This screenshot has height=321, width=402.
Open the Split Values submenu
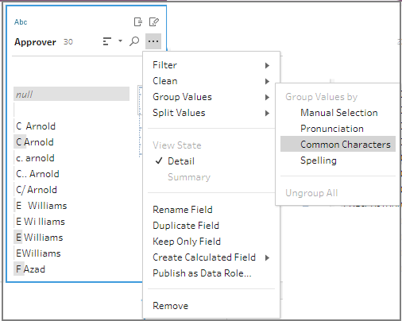click(211, 113)
